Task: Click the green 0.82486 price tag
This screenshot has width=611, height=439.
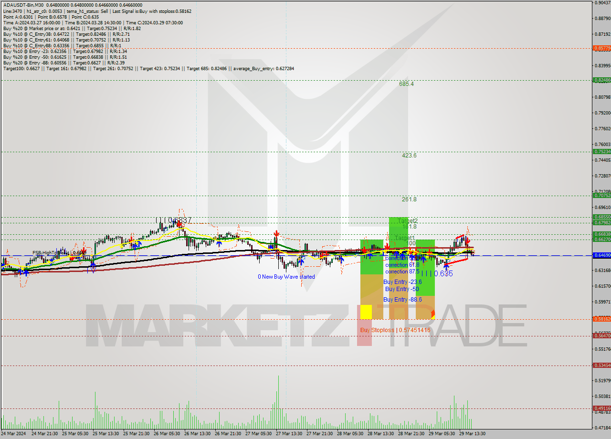Action: [601, 80]
